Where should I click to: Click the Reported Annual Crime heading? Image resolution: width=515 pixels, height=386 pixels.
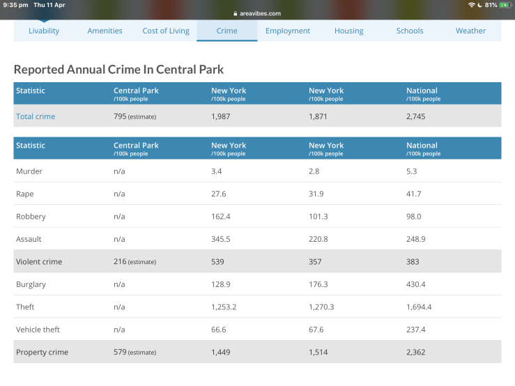tap(118, 70)
